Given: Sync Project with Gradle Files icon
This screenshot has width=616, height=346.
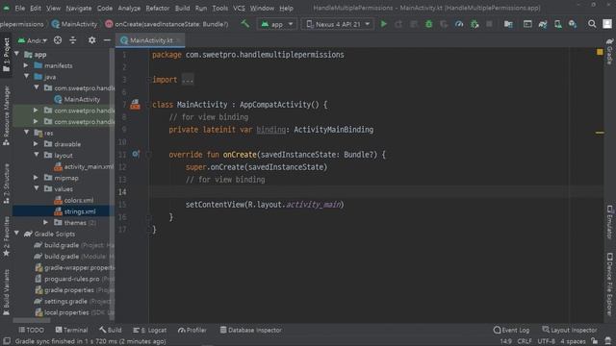Looking at the screenshot, I should coord(543,24).
